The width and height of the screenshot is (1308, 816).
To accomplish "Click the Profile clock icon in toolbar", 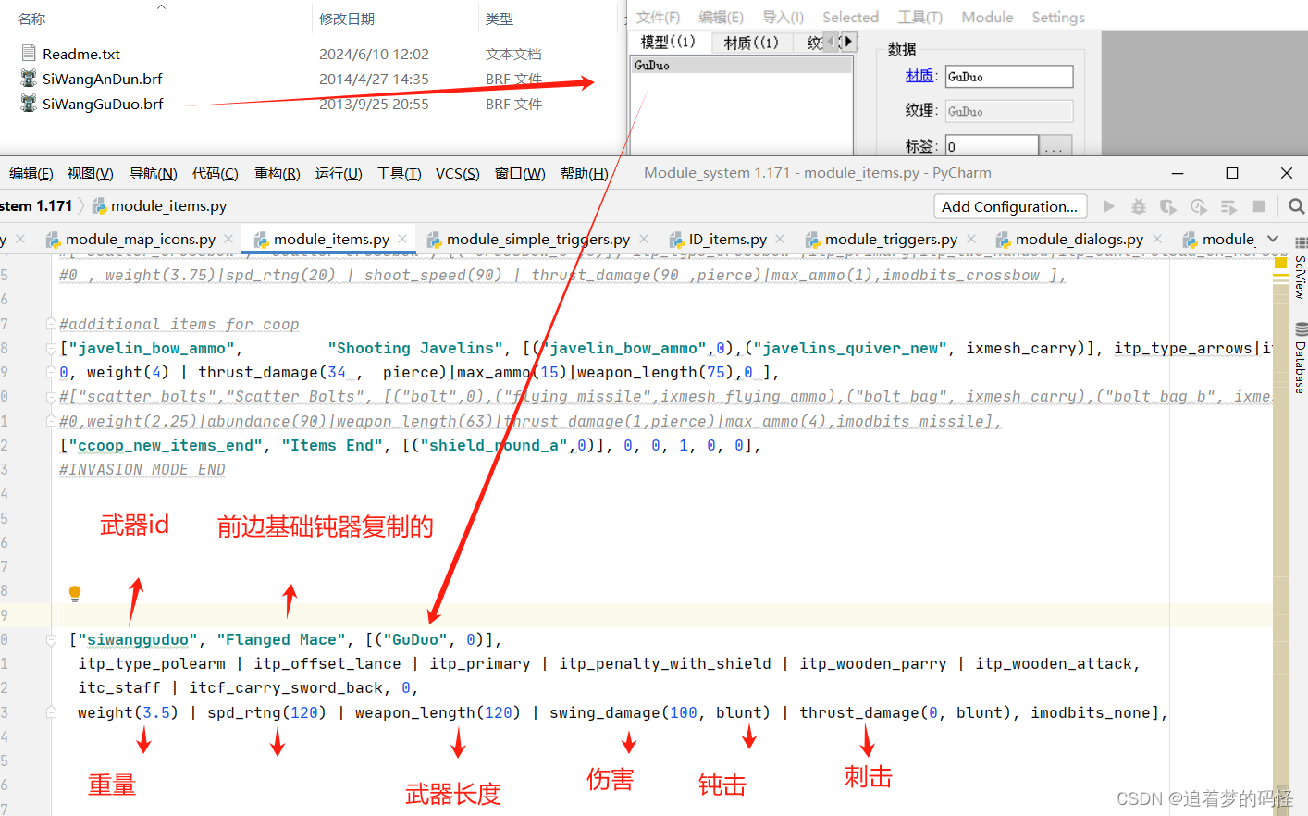I will [1199, 206].
